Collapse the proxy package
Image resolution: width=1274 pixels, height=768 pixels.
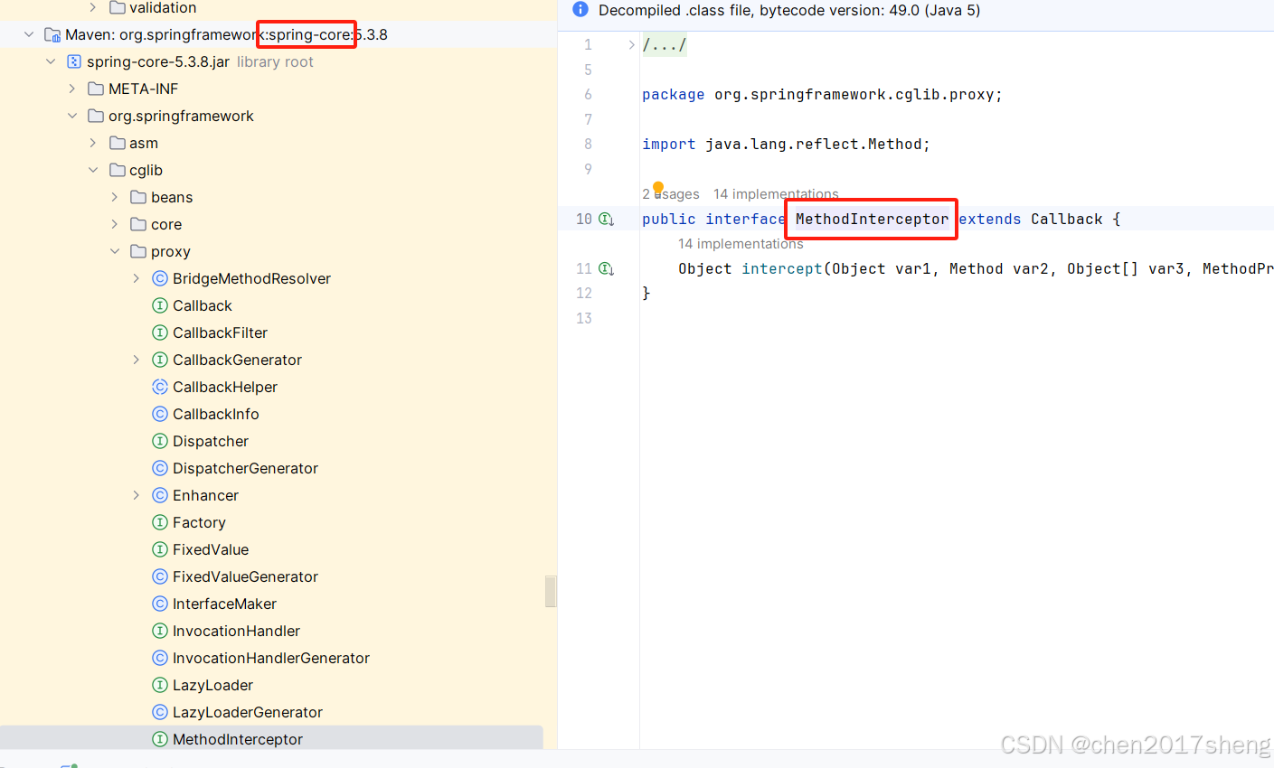pos(115,251)
